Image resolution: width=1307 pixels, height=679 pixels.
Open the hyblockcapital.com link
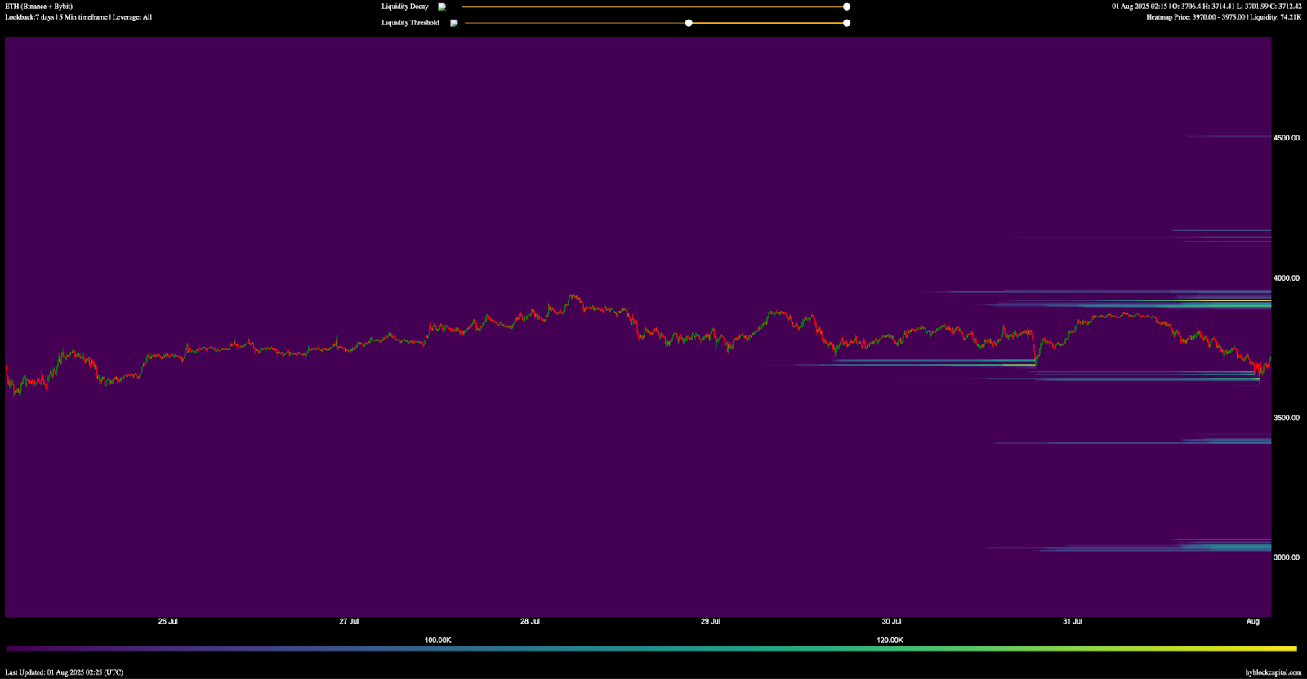1273,672
